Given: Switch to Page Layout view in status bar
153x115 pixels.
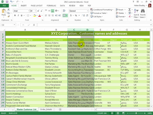Looking at the screenshot, I should pos(118,113).
